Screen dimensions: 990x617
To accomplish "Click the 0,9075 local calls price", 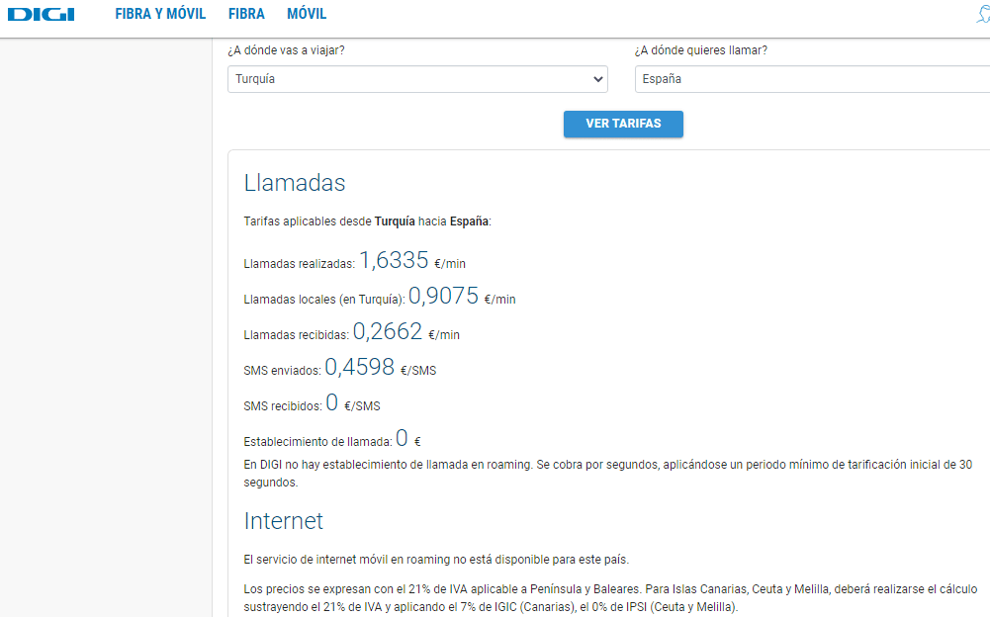I will tap(443, 297).
